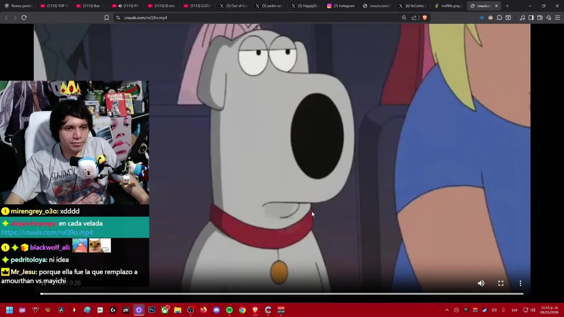Image resolution: width=564 pixels, height=317 pixels.
Task: Open Logitech G HUB in the taskbar
Action: click(113, 310)
